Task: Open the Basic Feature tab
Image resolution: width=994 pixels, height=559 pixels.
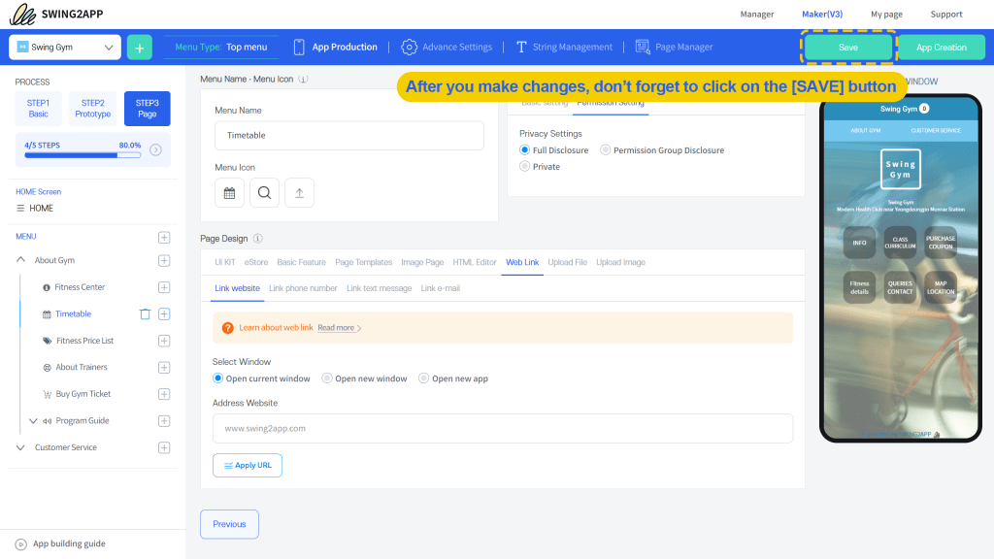Action: point(301,262)
